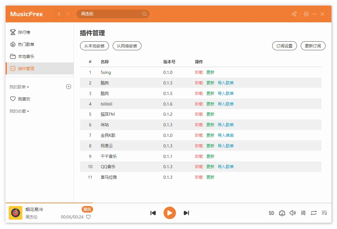Import playlist for 酷狗 plugin
Screen dimensions: 337x229
(x=226, y=83)
